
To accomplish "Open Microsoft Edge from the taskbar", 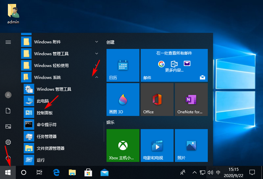I will click(x=57, y=172).
